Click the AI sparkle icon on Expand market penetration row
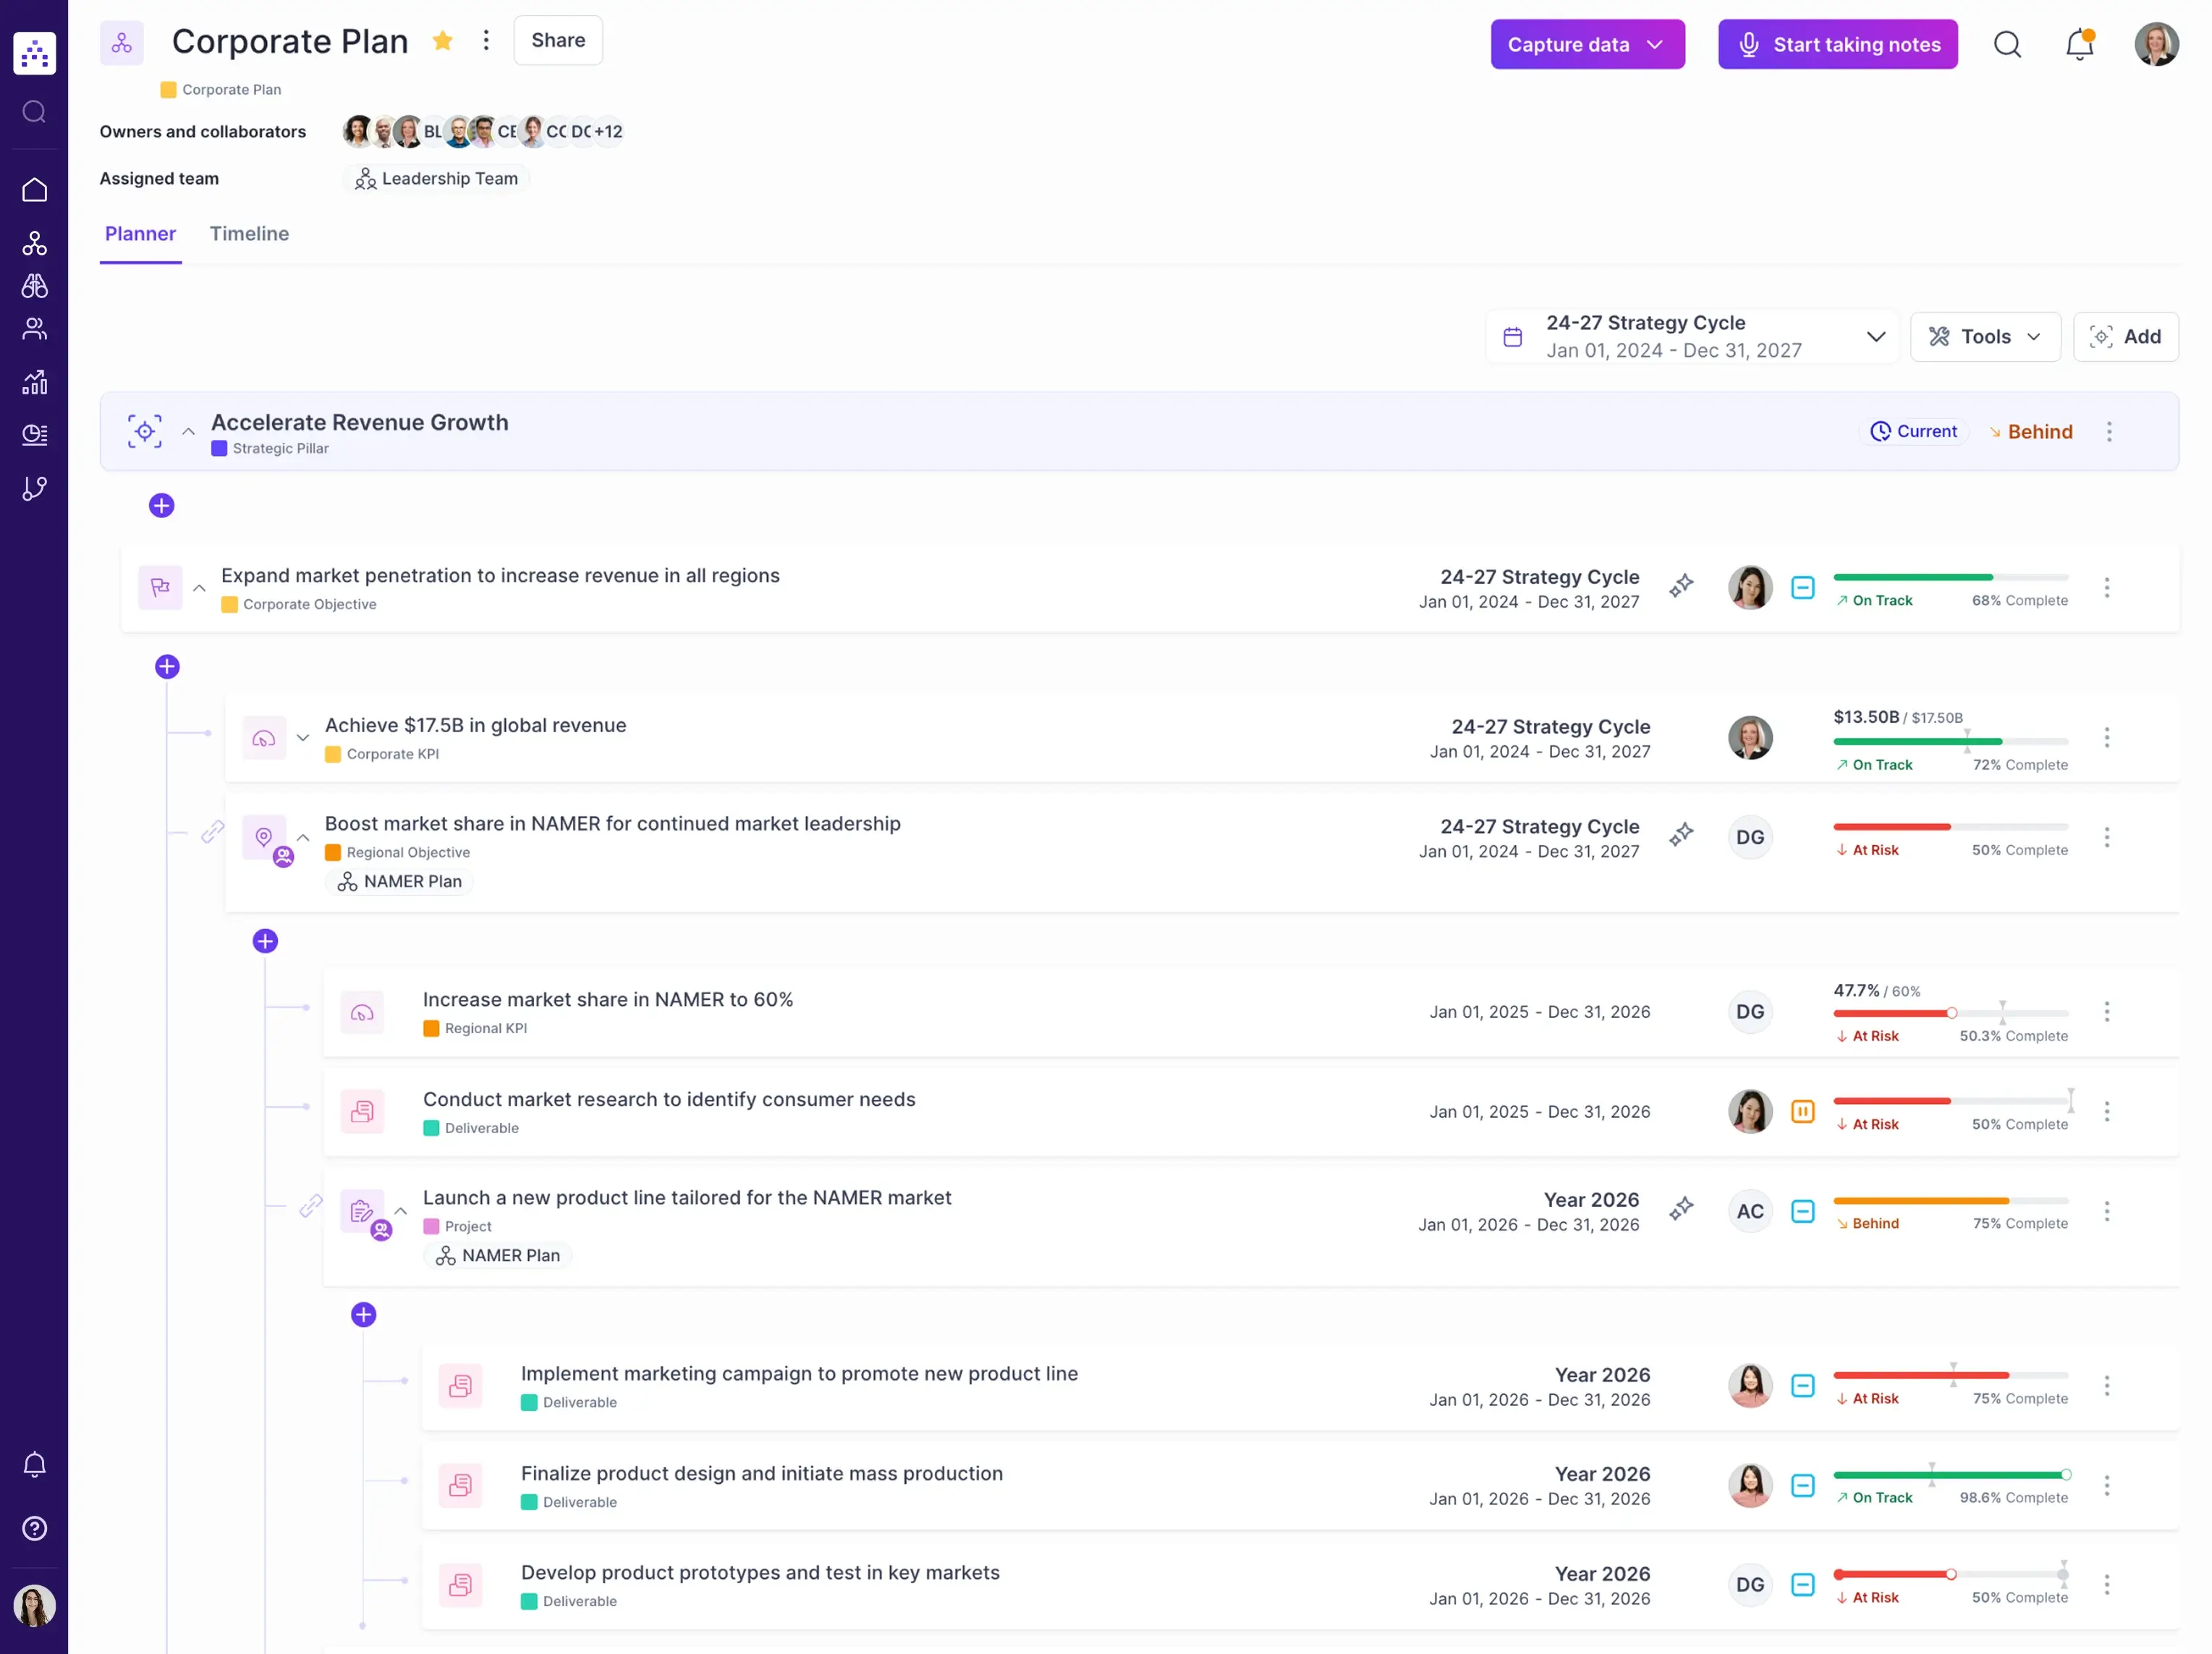The height and width of the screenshot is (1654, 2212). (1681, 586)
